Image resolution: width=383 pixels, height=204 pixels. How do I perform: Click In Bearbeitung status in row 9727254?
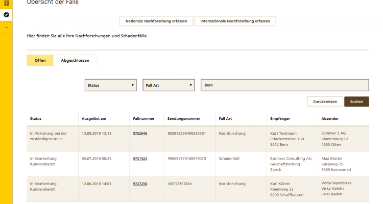[x=43, y=187]
